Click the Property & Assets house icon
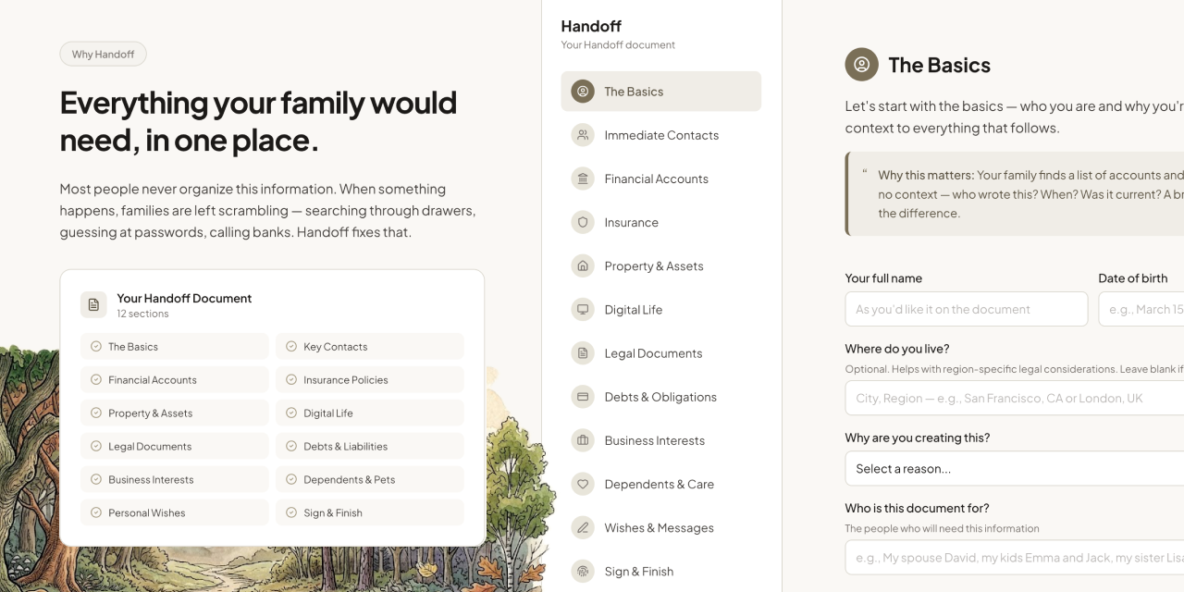Screen dimensions: 1184x592 click(x=583, y=265)
